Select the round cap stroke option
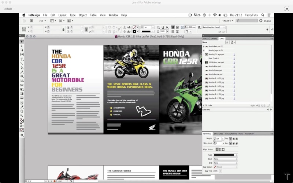This screenshot has height=183, width=293. [x=234, y=139]
